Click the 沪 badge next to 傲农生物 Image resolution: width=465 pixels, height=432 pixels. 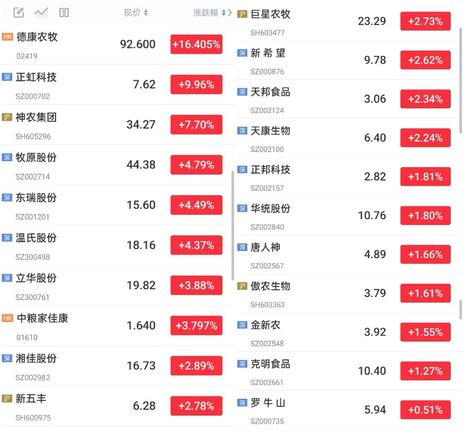242,286
